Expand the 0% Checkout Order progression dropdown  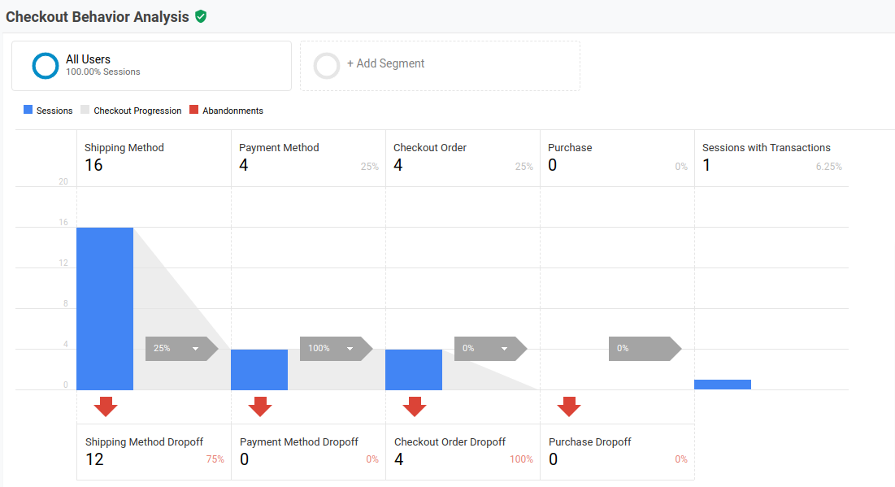click(504, 349)
